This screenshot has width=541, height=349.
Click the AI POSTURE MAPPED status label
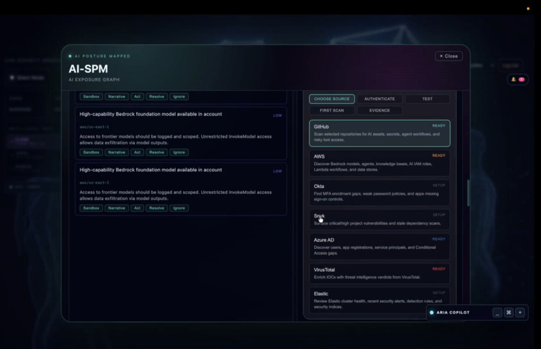(103, 56)
